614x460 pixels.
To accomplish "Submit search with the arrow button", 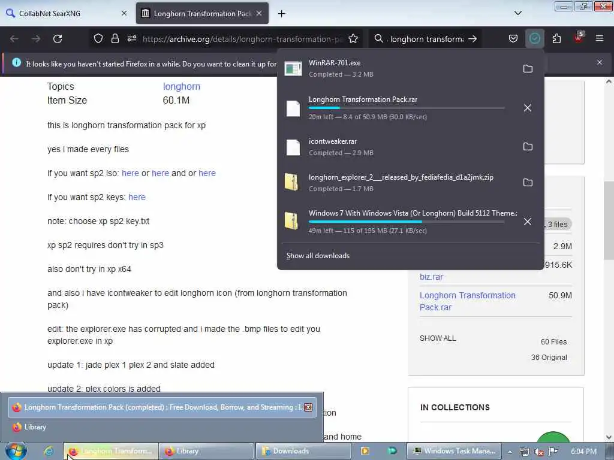I will pos(472,38).
